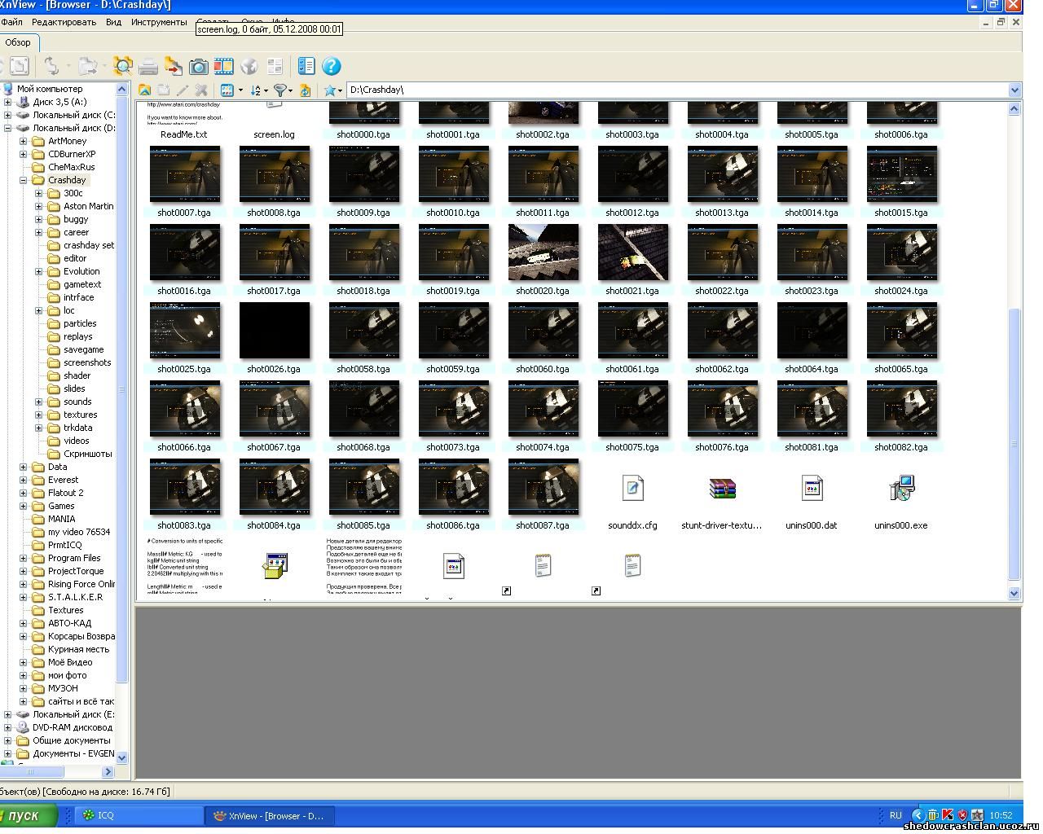Click the Filter funnel icon
The height and width of the screenshot is (834, 1043).
coord(279,90)
